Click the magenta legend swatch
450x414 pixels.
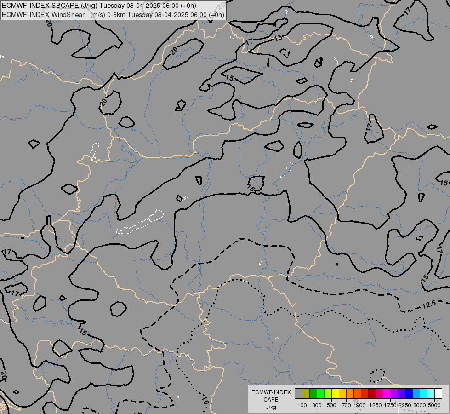coord(387,394)
